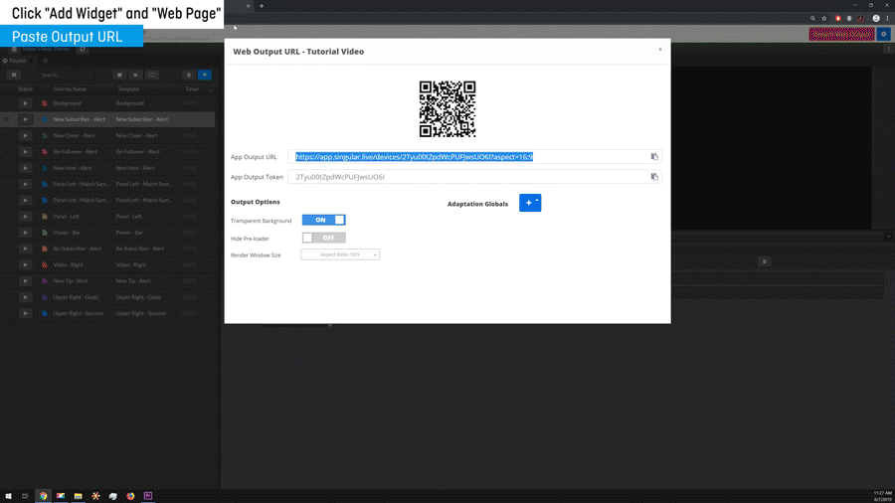The height and width of the screenshot is (503, 895).
Task: Select the Background overlay name
Action: pos(68,103)
